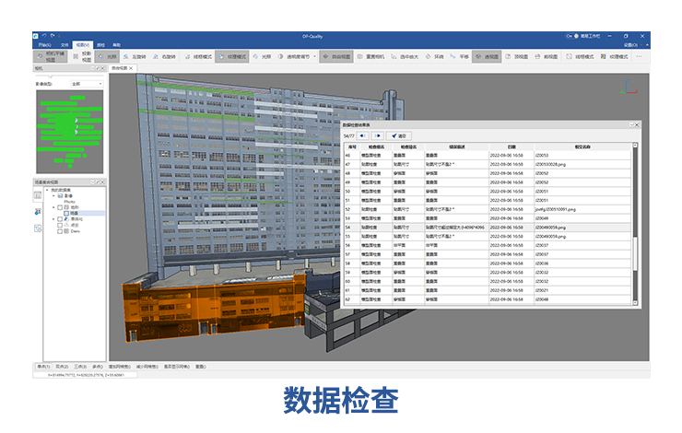The height and width of the screenshot is (433, 682).
Task: Collapse the 我的数据集 tree node
Action: [x=46, y=190]
